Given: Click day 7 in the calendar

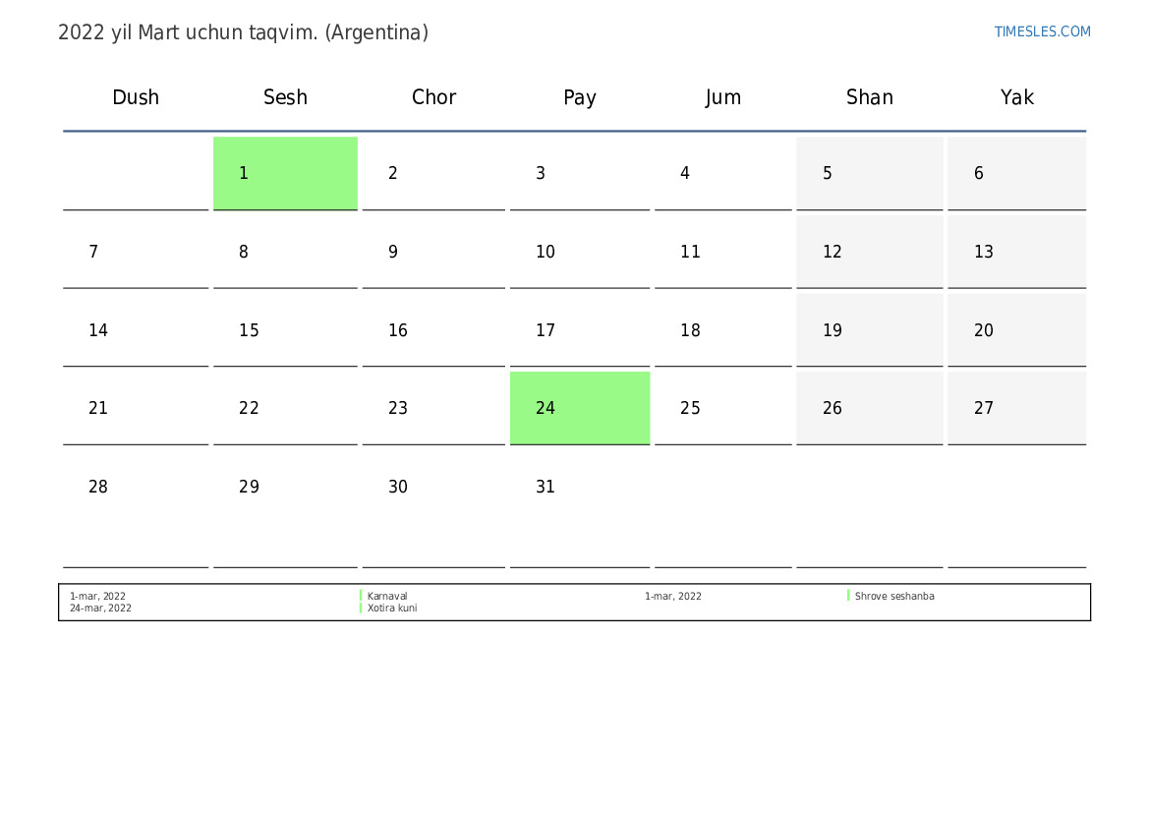Looking at the screenshot, I should pyautogui.click(x=136, y=252).
